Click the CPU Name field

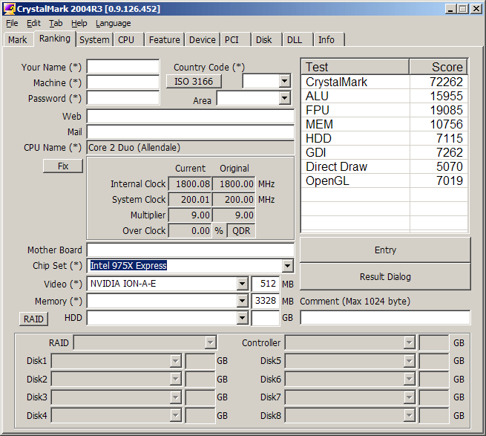tap(190, 148)
